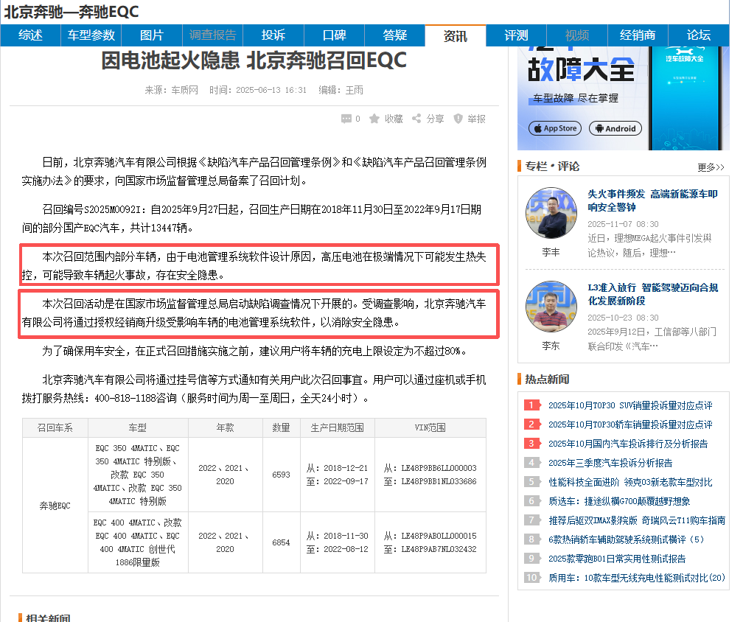Click the share icon
The height and width of the screenshot is (622, 743).
[416, 119]
